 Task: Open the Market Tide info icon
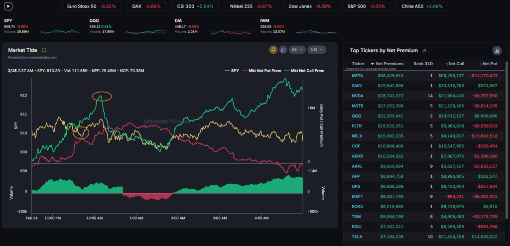[x=44, y=50]
